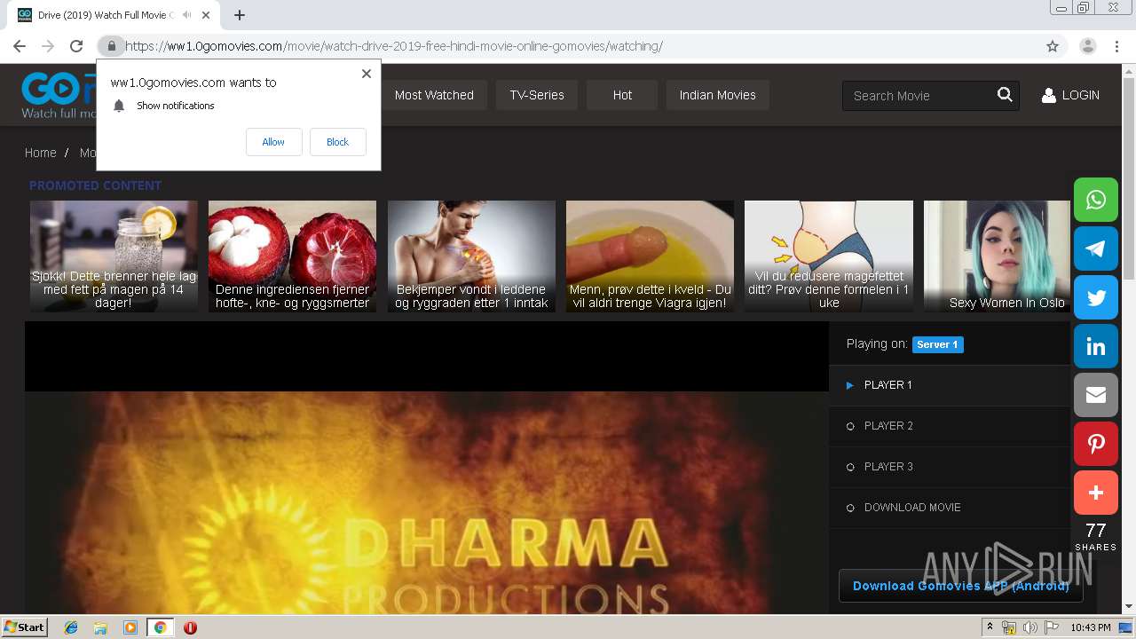The height and width of the screenshot is (639, 1136).
Task: Open promoted ad about joint pain
Action: (471, 256)
